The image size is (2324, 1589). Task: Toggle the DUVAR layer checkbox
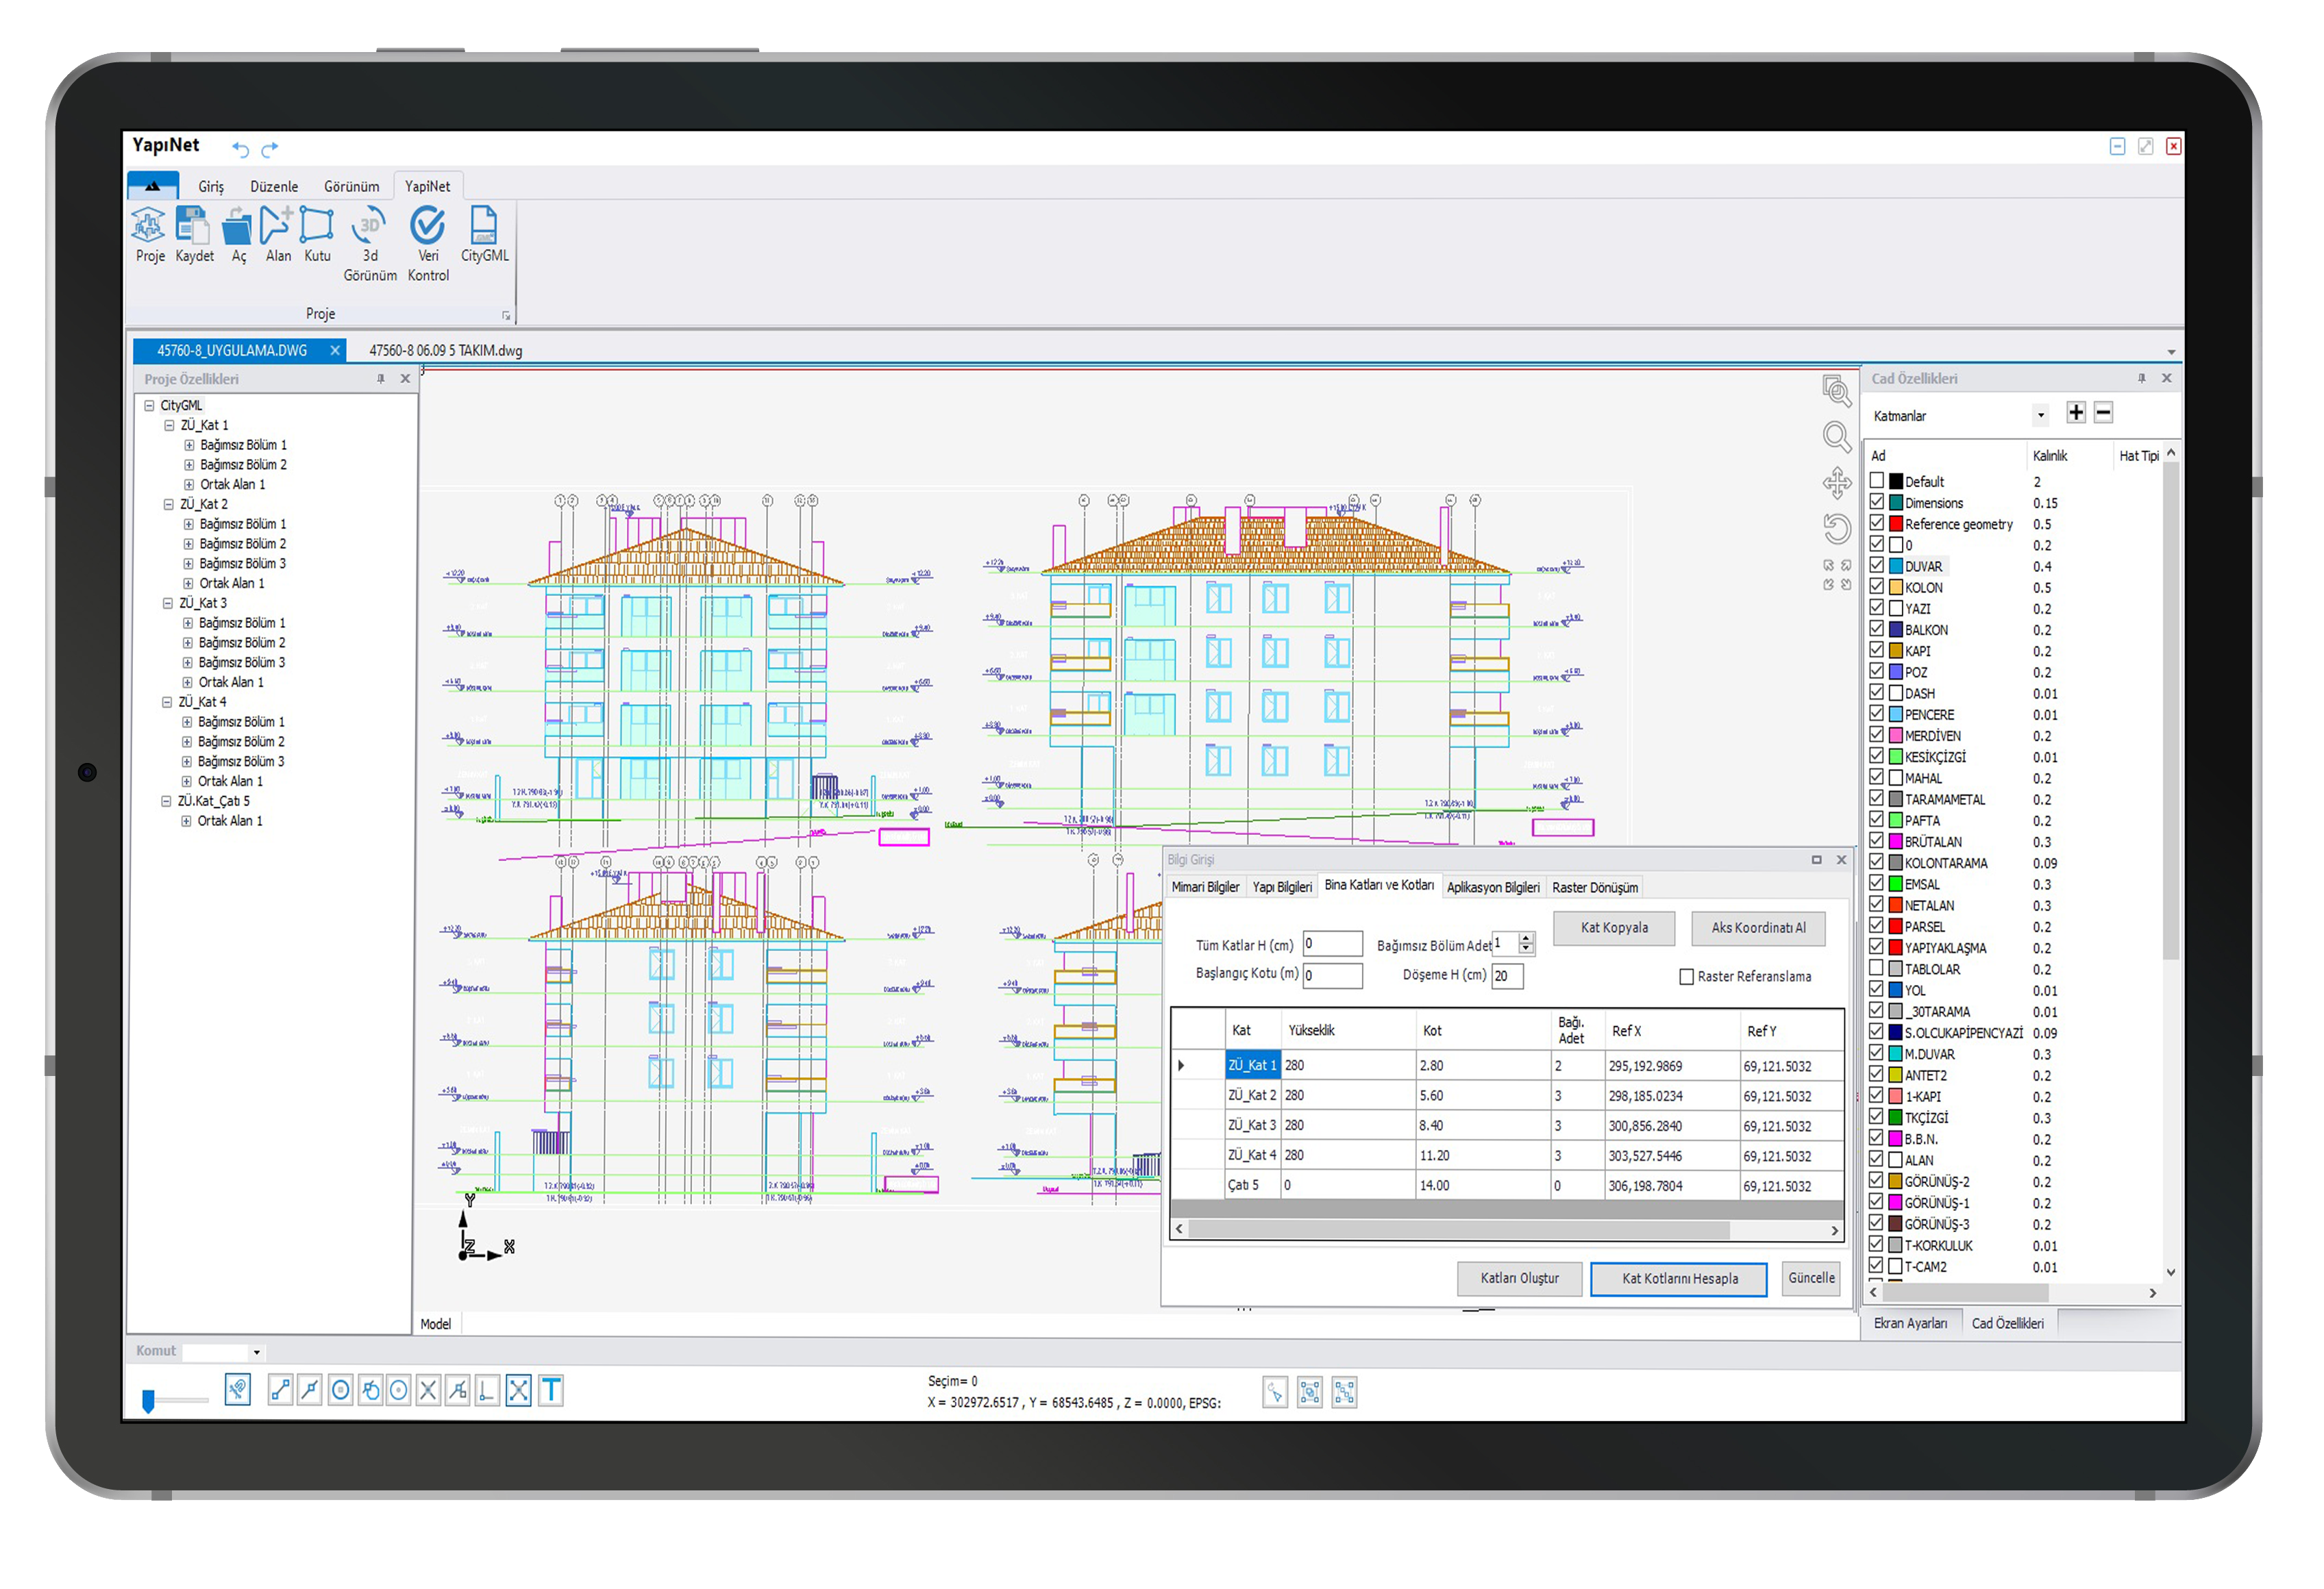click(1877, 566)
